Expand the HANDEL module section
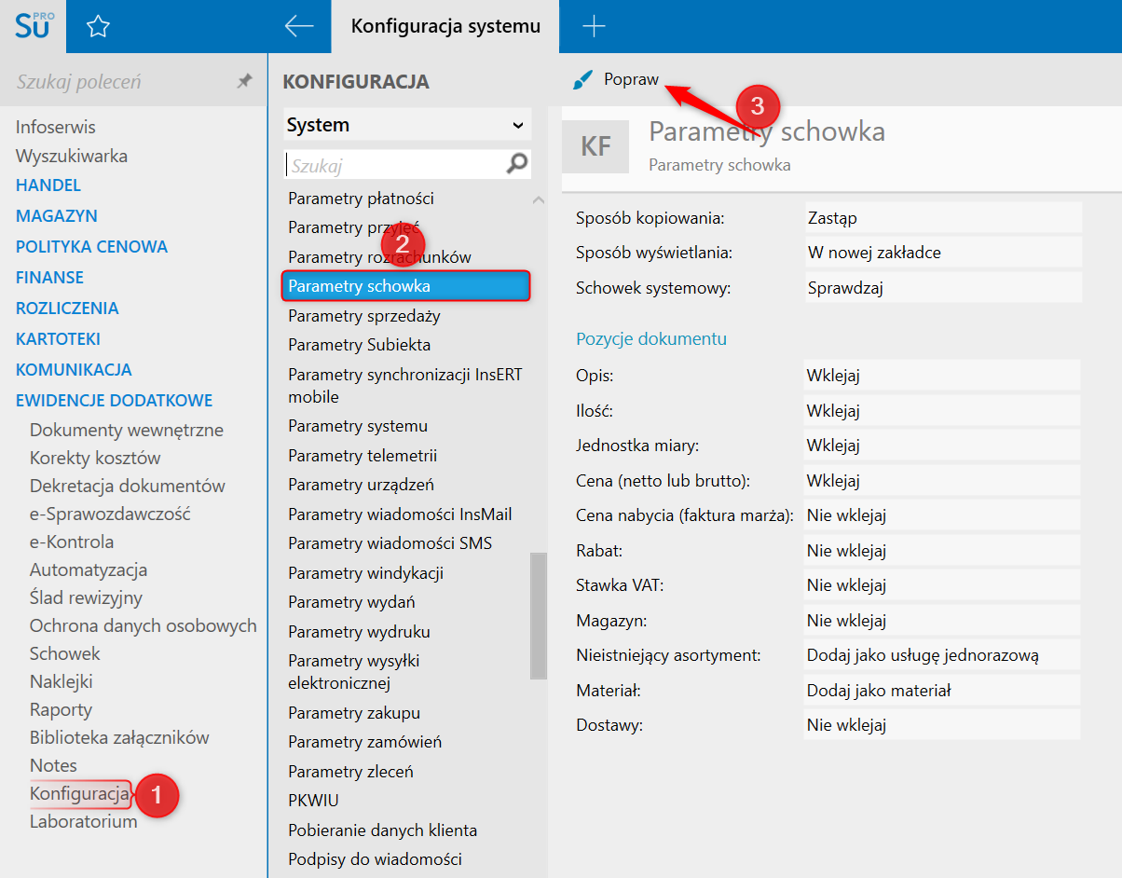The width and height of the screenshot is (1122, 878). [48, 185]
